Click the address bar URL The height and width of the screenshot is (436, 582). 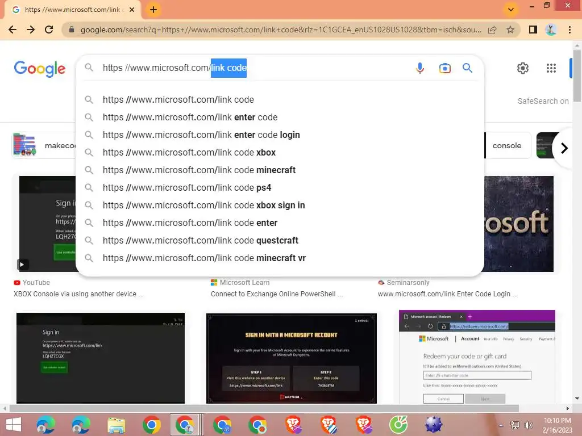281,30
